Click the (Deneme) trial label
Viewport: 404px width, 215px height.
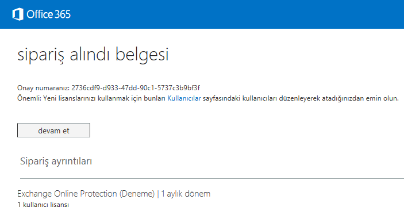137,194
